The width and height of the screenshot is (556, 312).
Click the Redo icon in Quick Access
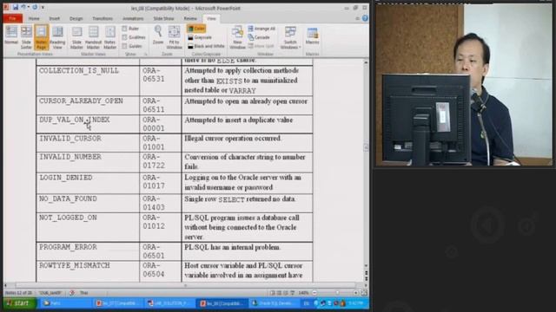(35, 7)
